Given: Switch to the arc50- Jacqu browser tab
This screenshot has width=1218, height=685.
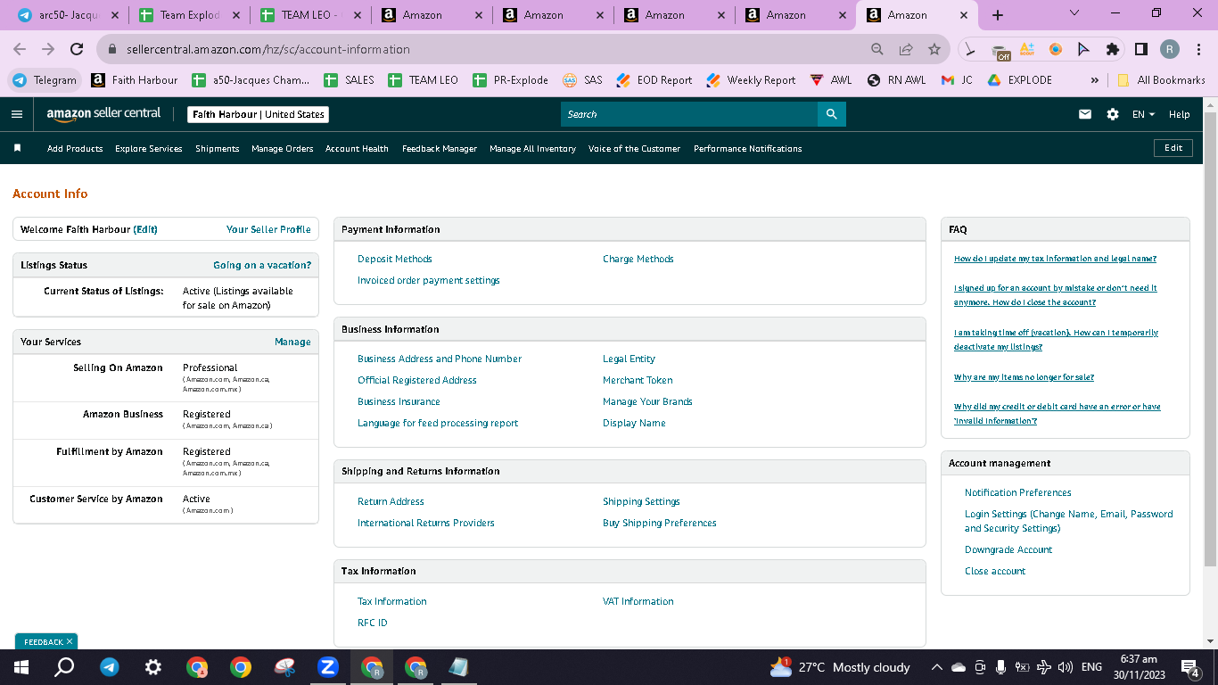Looking at the screenshot, I should click(67, 15).
